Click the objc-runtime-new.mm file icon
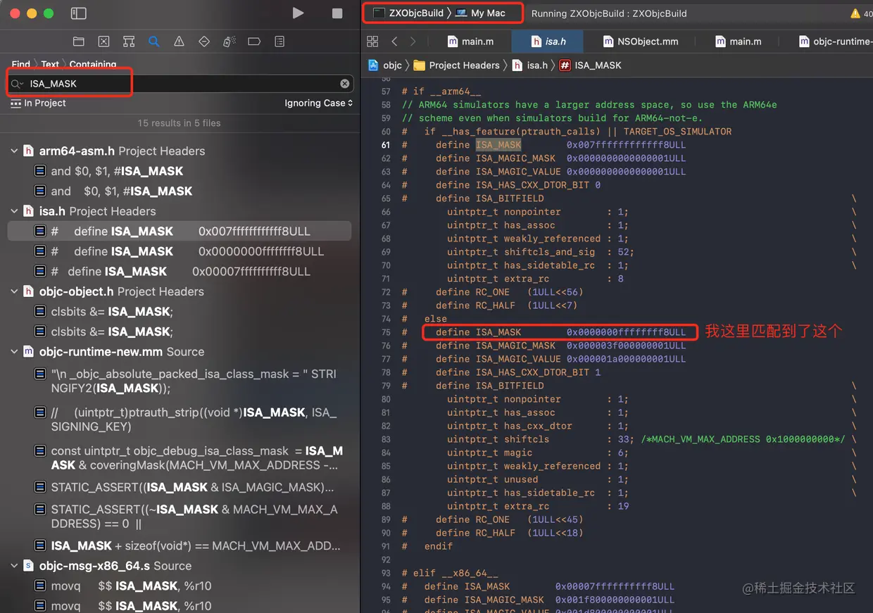The height and width of the screenshot is (613, 873). pyautogui.click(x=28, y=352)
